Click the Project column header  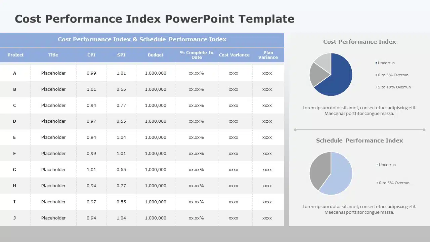(15, 55)
